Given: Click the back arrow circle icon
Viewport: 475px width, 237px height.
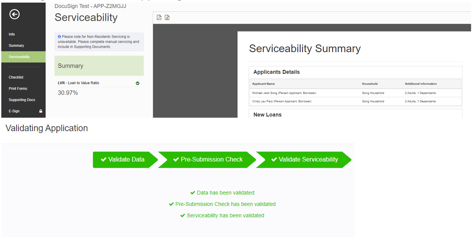Looking at the screenshot, I should coord(15,14).
